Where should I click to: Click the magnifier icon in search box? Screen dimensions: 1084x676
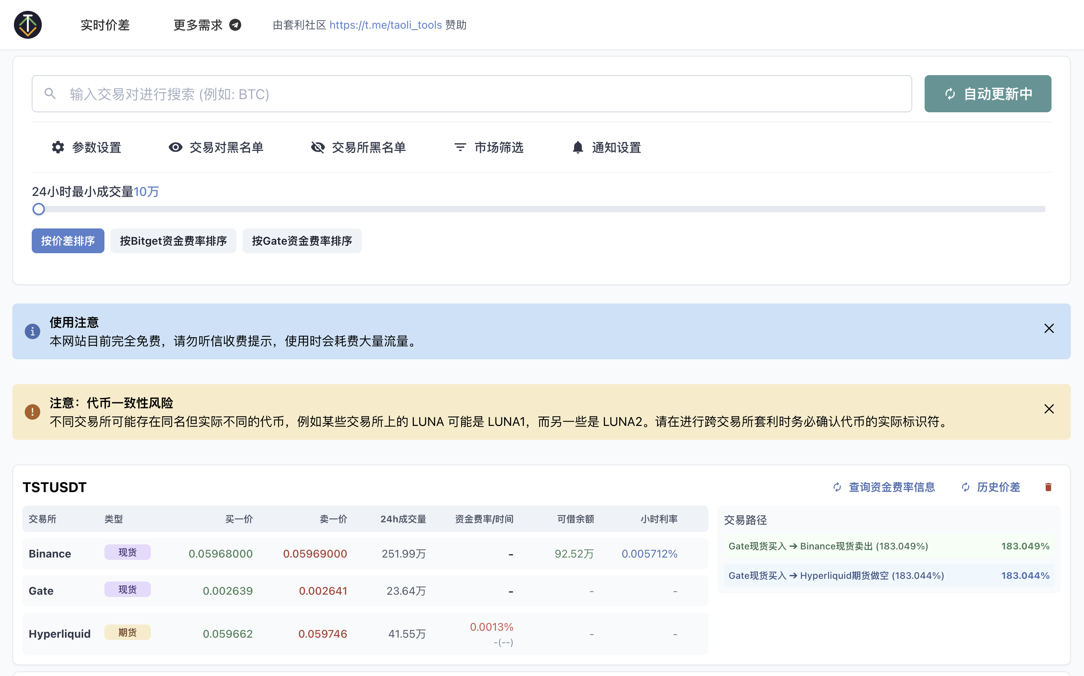tap(50, 93)
